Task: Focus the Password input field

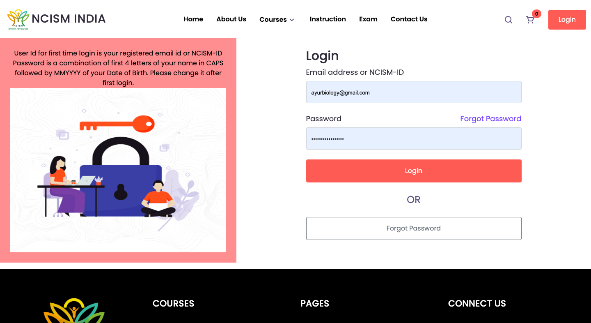Action: [x=414, y=138]
